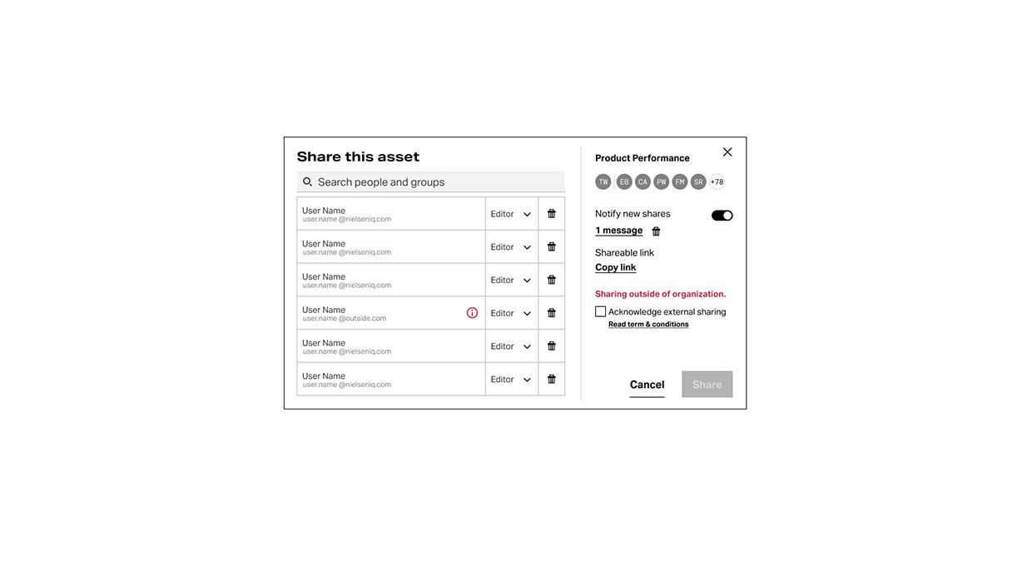Read term & conditions link
Viewport: 1032px width, 581px height.
tap(648, 325)
